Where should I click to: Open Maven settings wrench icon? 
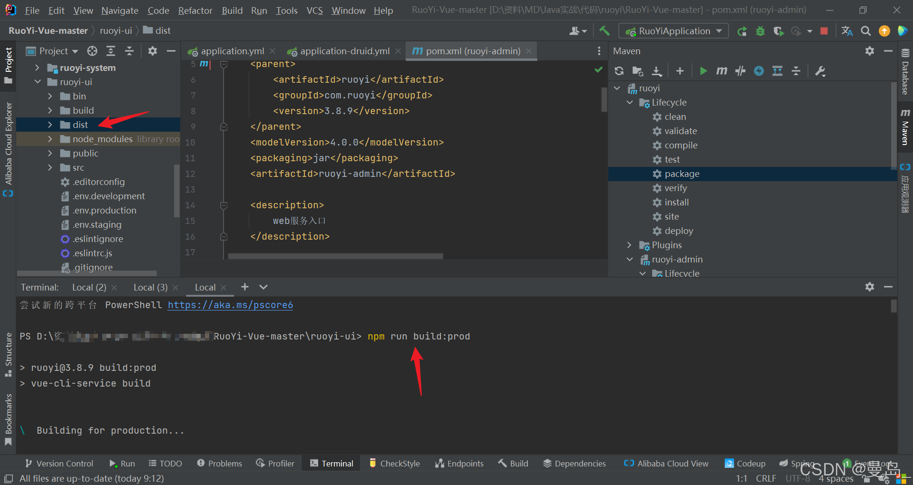820,71
